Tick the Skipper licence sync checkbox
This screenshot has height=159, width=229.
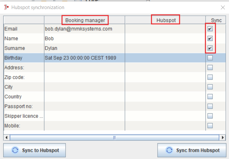click(x=210, y=116)
